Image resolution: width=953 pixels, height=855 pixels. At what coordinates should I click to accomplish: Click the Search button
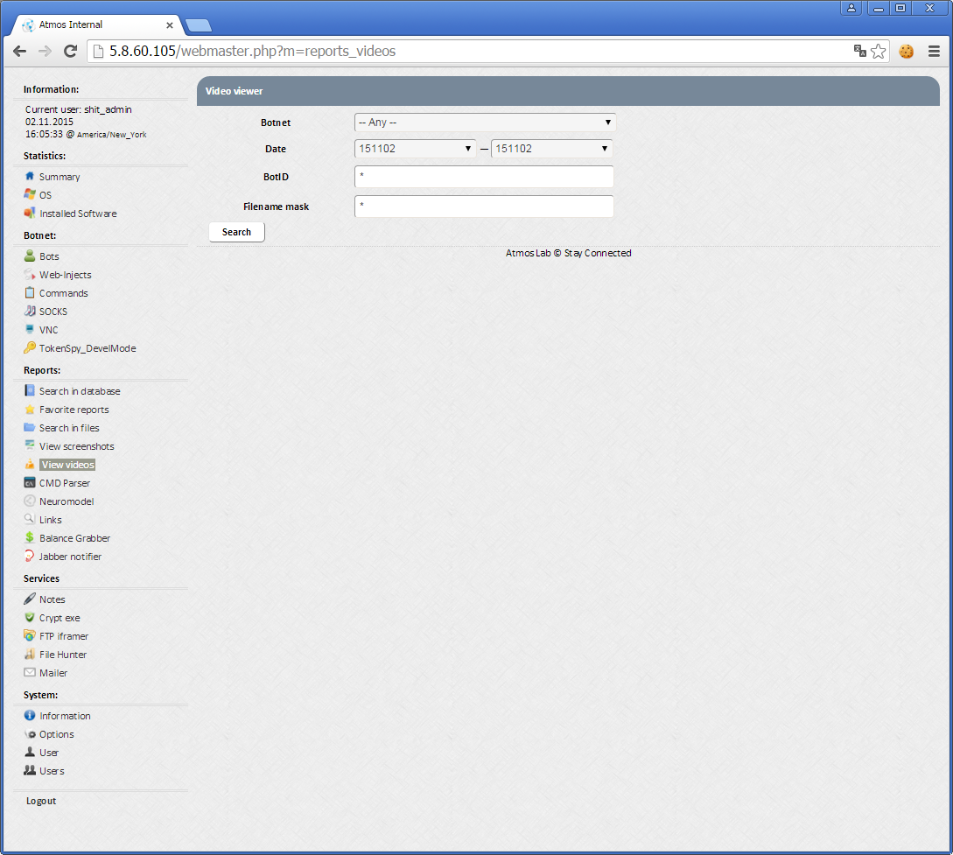236,232
